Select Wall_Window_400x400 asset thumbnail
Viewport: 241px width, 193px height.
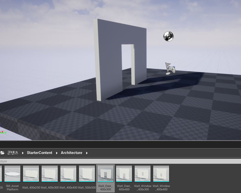click(161, 174)
